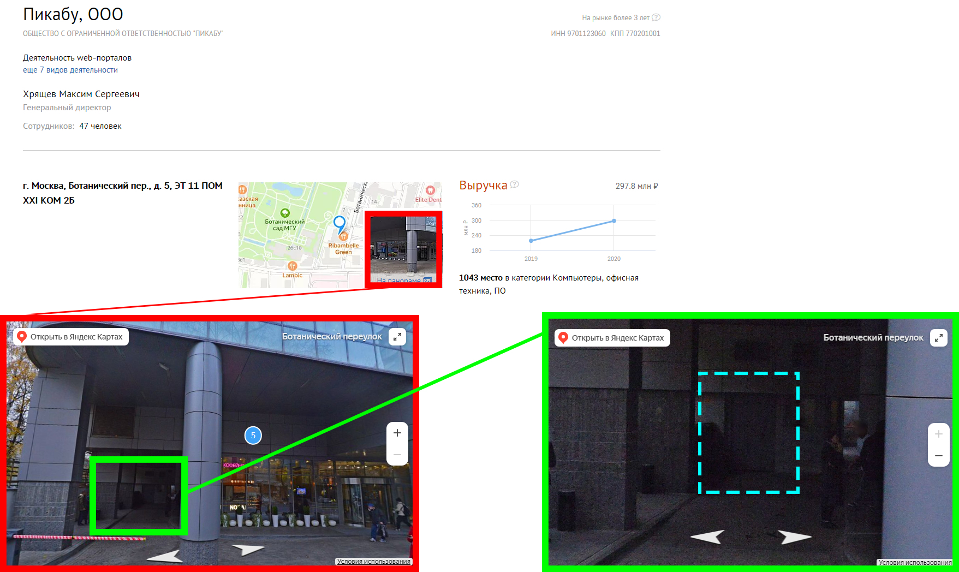959x572 pixels.
Task: Move left with the dark panorama arrow
Action: click(707, 537)
